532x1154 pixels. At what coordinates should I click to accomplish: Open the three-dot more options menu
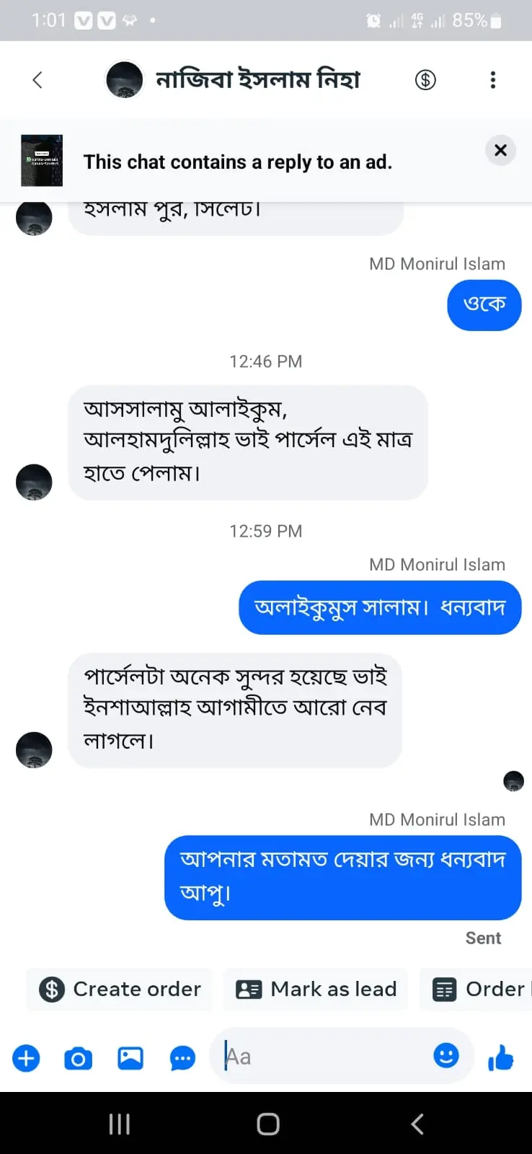pos(493,79)
